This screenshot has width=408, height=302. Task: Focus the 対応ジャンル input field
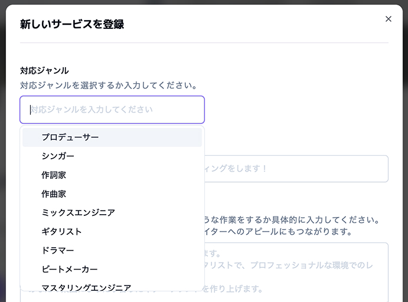pos(112,110)
